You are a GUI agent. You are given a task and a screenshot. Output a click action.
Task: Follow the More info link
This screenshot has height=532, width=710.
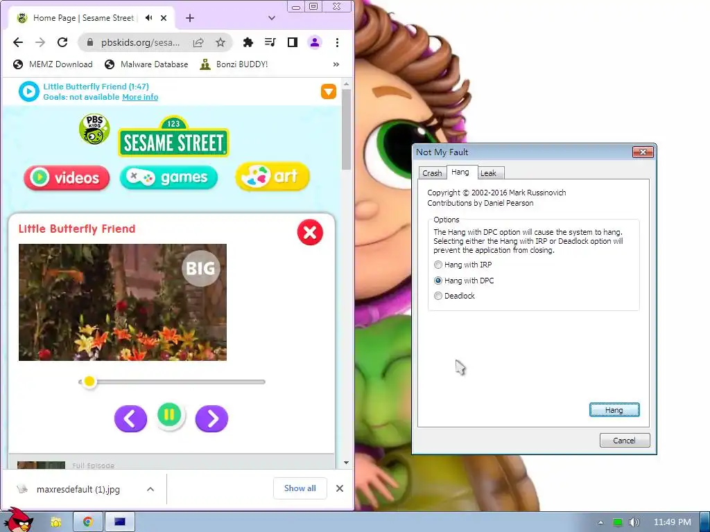(x=140, y=97)
